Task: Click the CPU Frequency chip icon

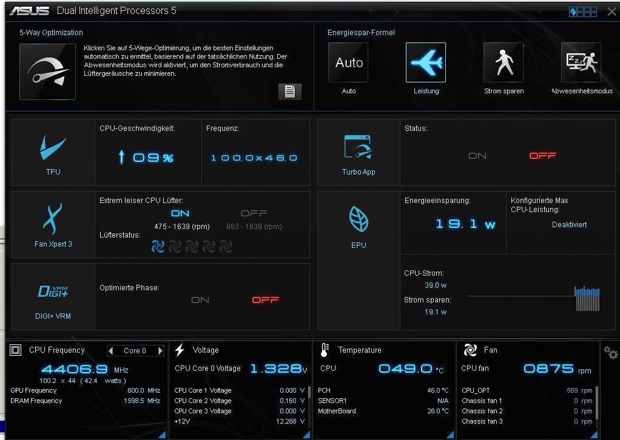Action: pos(15,350)
